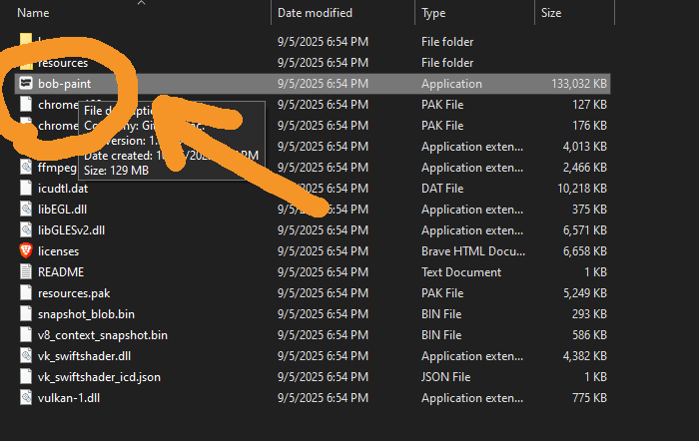Click the 775 KB size cell
Viewport: 699px width, 441px height.
coord(589,398)
